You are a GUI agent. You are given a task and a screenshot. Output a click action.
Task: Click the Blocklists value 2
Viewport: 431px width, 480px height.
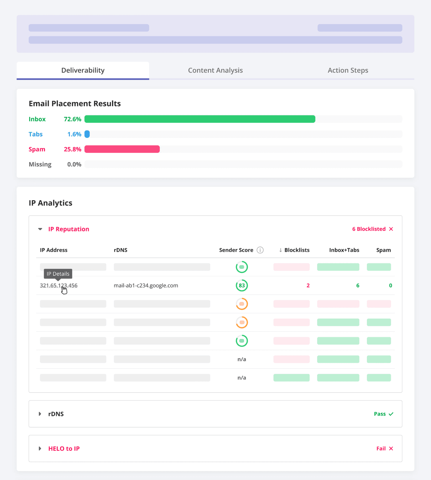pyautogui.click(x=308, y=286)
